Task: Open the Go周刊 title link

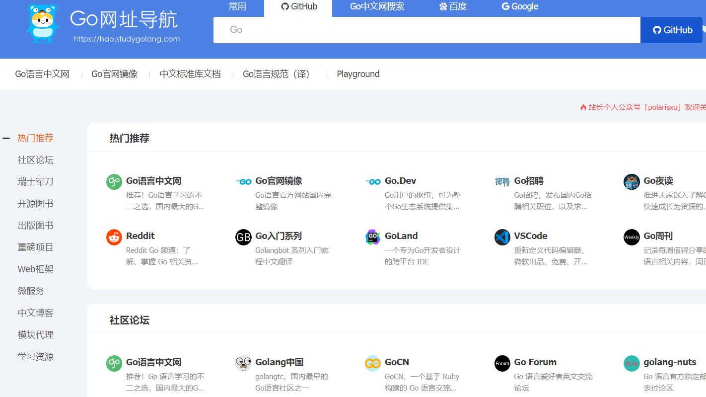Action: coord(658,236)
